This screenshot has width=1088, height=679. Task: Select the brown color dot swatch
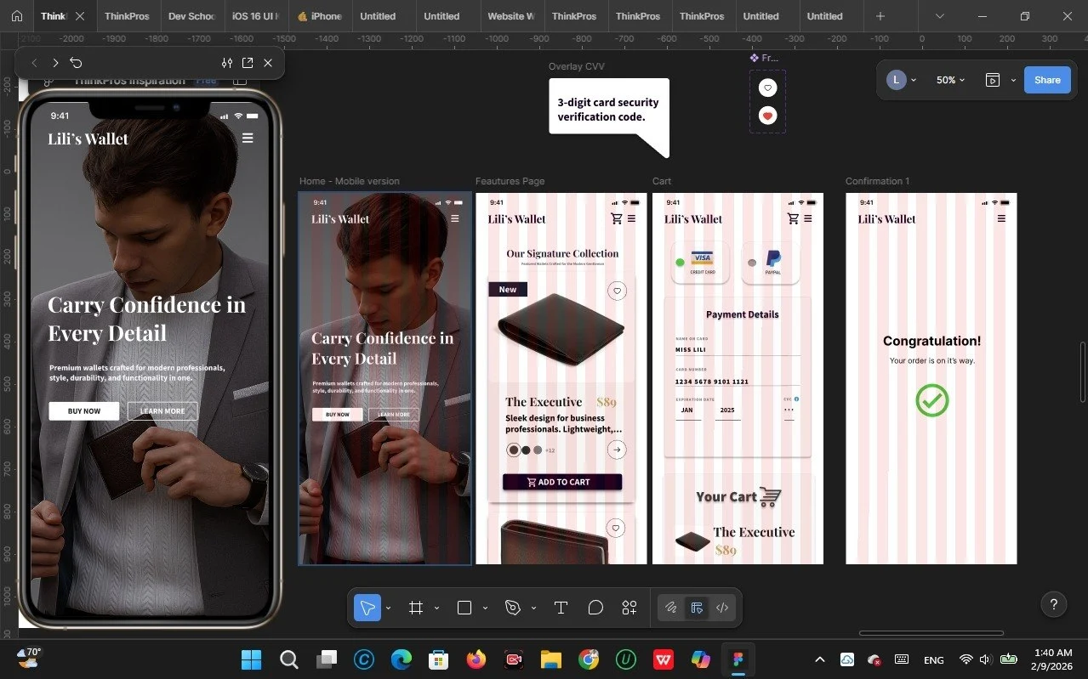513,450
